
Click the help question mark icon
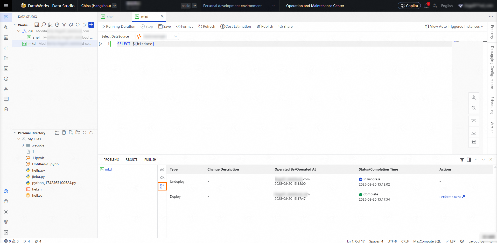click(6, 201)
